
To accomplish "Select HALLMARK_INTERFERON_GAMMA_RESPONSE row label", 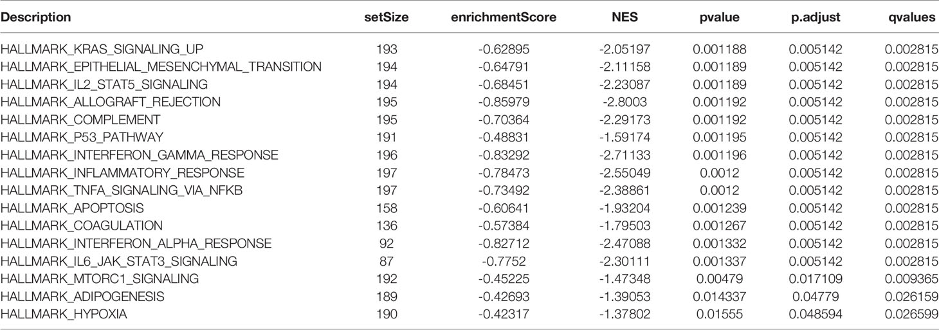I will [x=140, y=156].
